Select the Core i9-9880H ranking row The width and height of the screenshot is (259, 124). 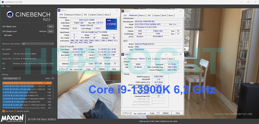[x=27, y=96]
